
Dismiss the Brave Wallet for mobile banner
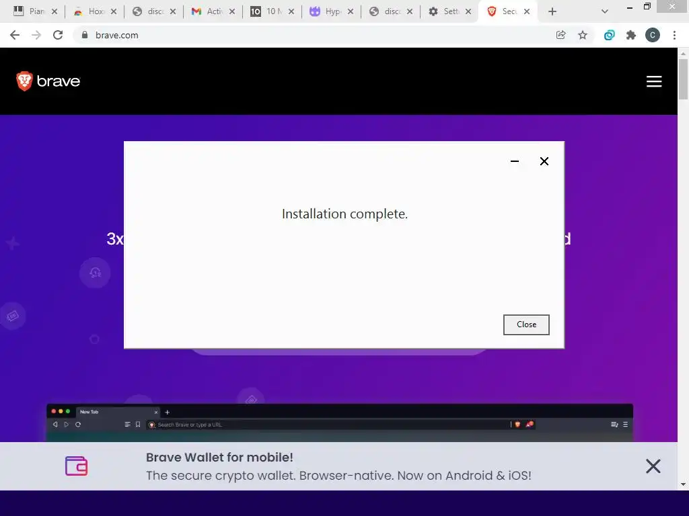coord(653,466)
